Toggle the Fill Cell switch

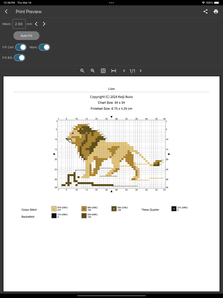click(21, 47)
